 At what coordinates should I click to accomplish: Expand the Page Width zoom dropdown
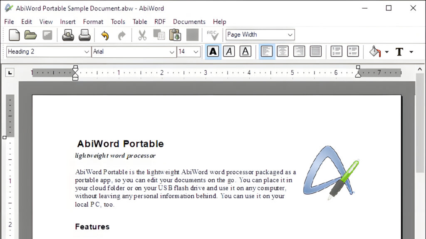click(x=290, y=35)
